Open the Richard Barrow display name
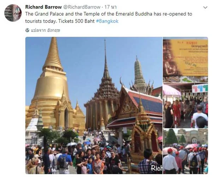This screenshot has width=212, height=177. coord(43,7)
